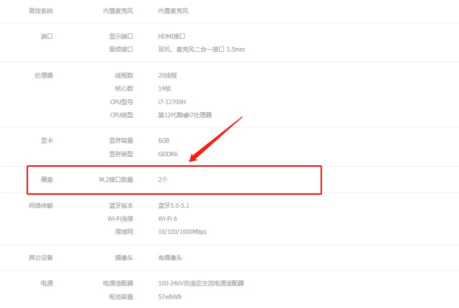Click the HDMI接口 value
459x308 pixels.
tap(172, 36)
